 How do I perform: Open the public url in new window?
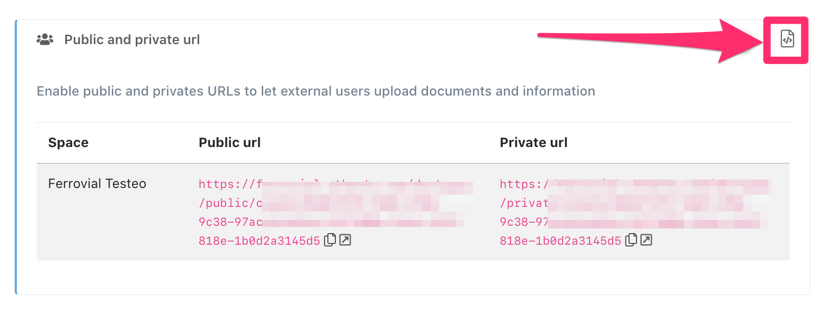(x=345, y=240)
